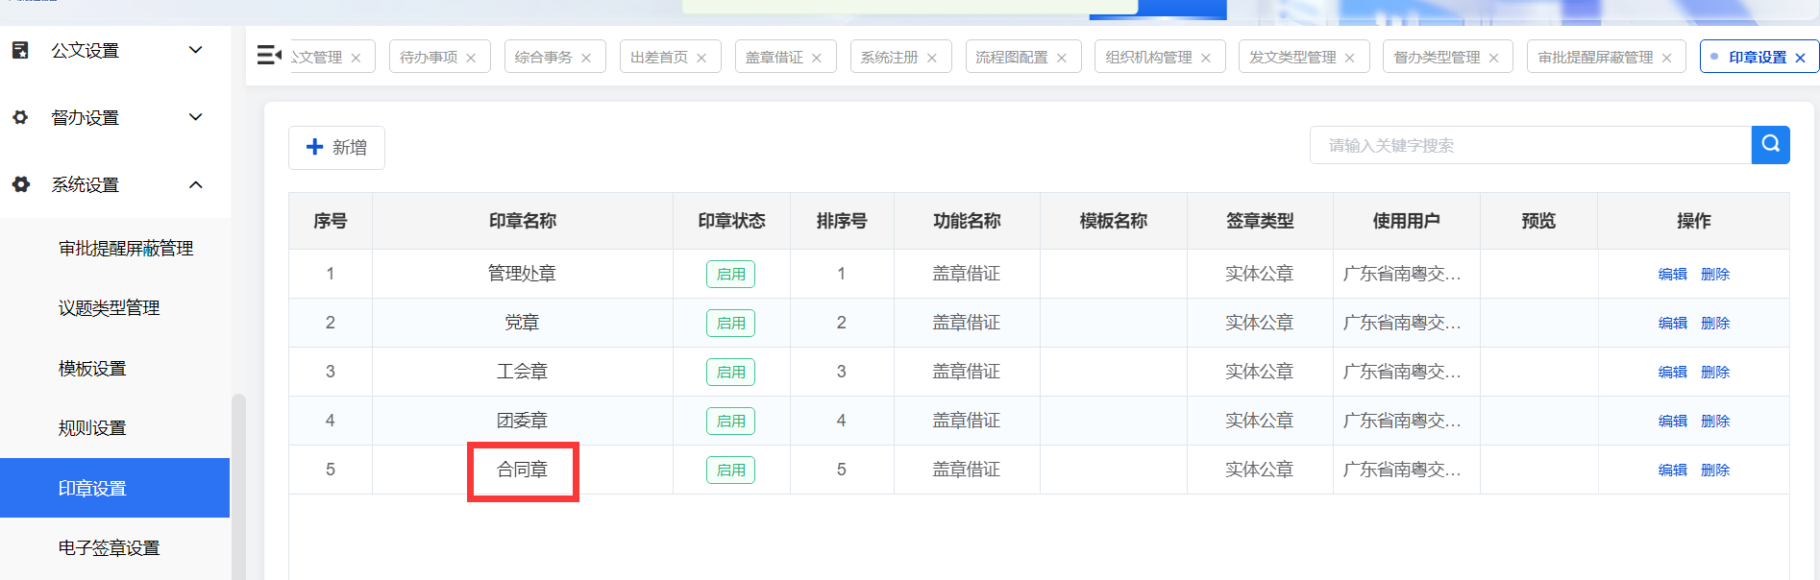This screenshot has height=580, width=1820.
Task: Click the 公文设置 document icon
Action: (x=20, y=50)
